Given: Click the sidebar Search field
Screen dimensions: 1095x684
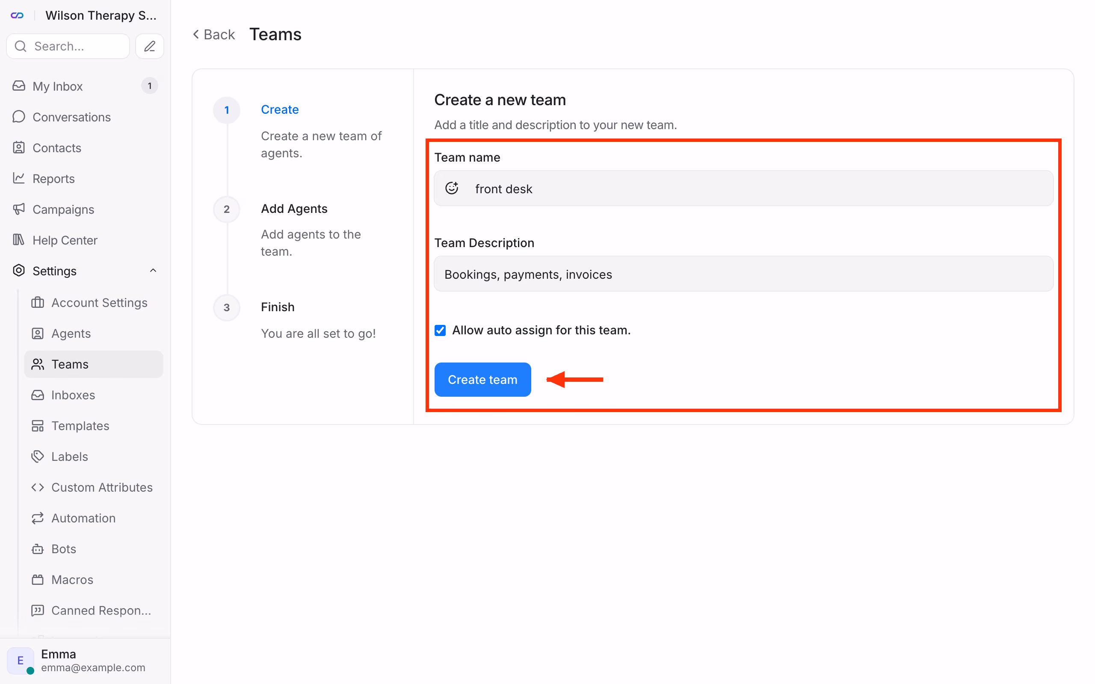Looking at the screenshot, I should pyautogui.click(x=68, y=46).
